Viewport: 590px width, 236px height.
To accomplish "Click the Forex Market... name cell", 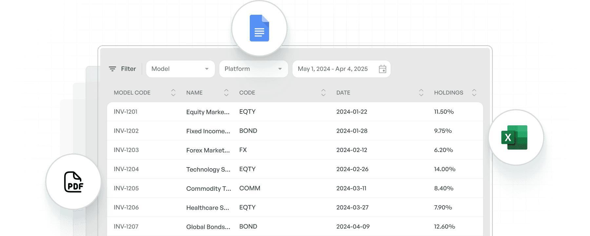I will [x=208, y=150].
